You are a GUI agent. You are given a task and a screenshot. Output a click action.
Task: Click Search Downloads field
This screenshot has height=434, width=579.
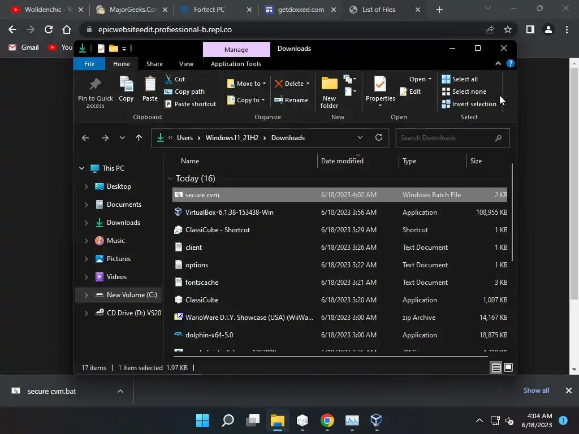click(x=452, y=138)
